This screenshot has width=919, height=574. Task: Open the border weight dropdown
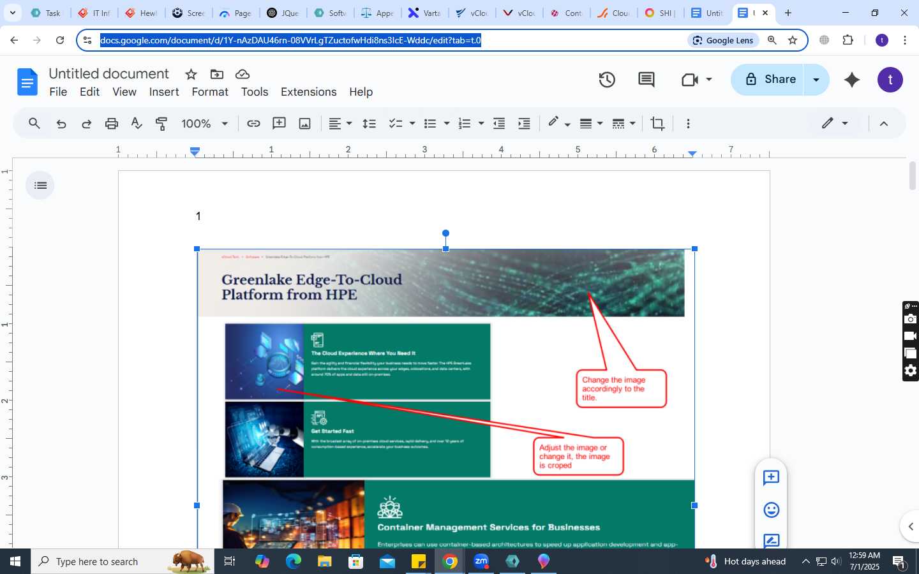(x=591, y=124)
